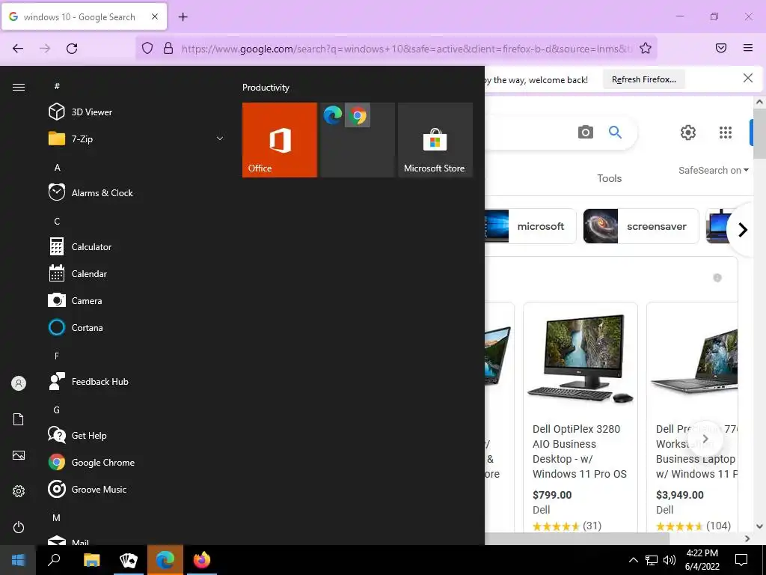Reload the page in Firefox
The width and height of the screenshot is (766, 575).
72,49
